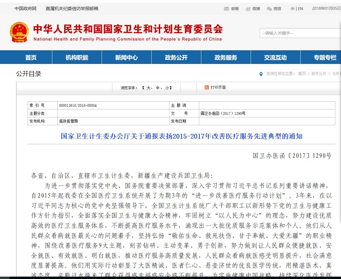This screenshot has height=279, width=341.
Task: Focus the keyword search input field
Action: tap(300, 33)
